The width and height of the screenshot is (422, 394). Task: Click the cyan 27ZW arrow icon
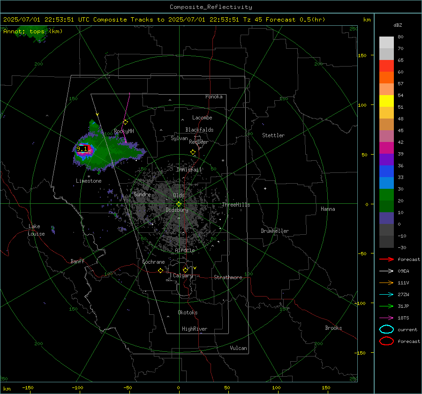tap(386, 295)
